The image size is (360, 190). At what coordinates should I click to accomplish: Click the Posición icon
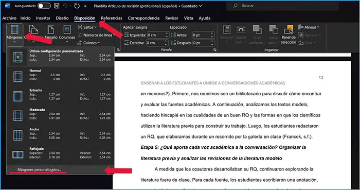pos(227,30)
